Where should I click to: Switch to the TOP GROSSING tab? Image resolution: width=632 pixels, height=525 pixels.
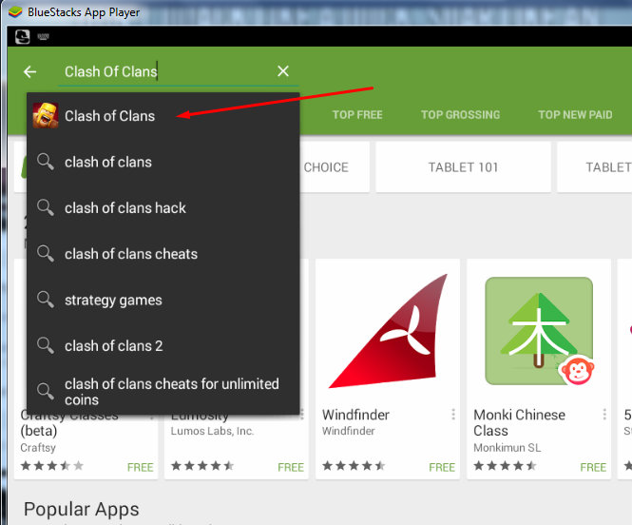[460, 115]
